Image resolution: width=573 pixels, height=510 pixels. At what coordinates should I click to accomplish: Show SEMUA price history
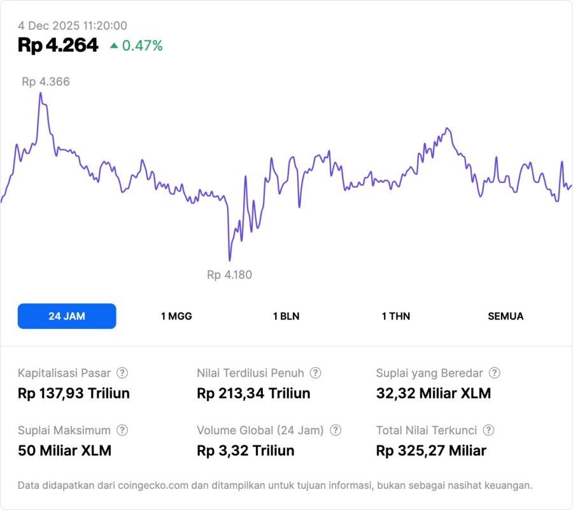pos(506,316)
